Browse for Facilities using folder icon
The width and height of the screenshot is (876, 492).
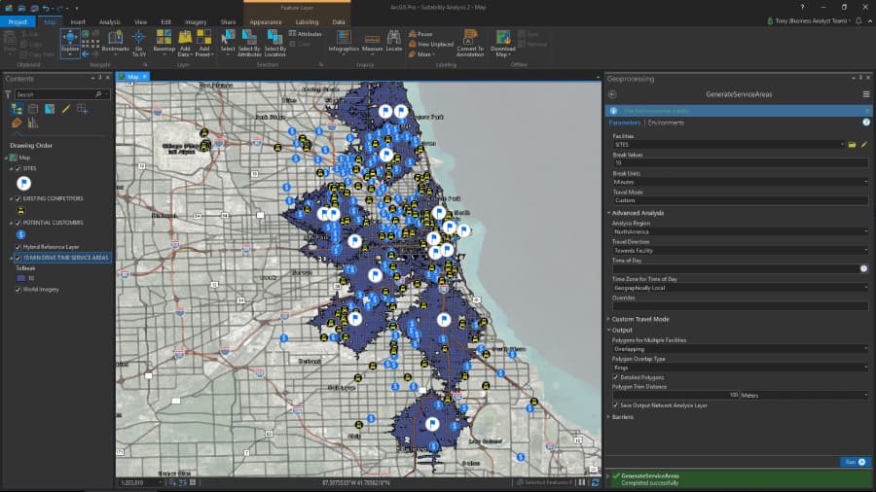click(x=852, y=144)
